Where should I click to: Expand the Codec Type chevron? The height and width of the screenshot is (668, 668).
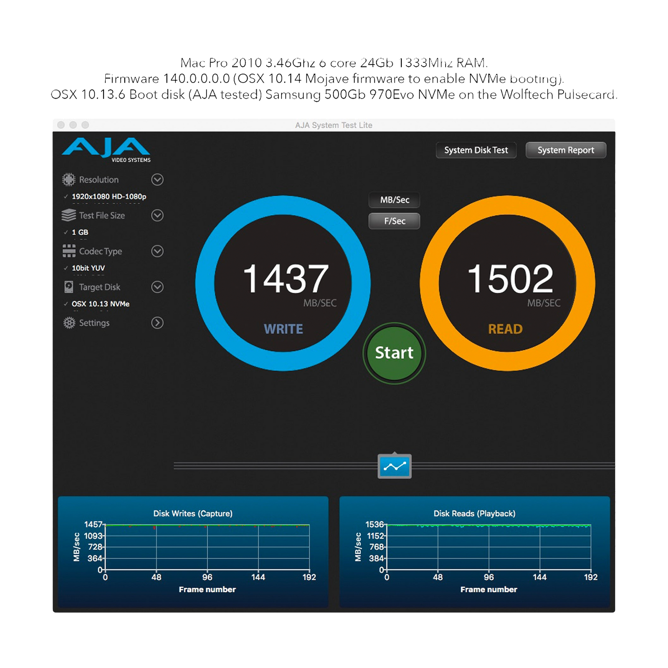click(157, 251)
